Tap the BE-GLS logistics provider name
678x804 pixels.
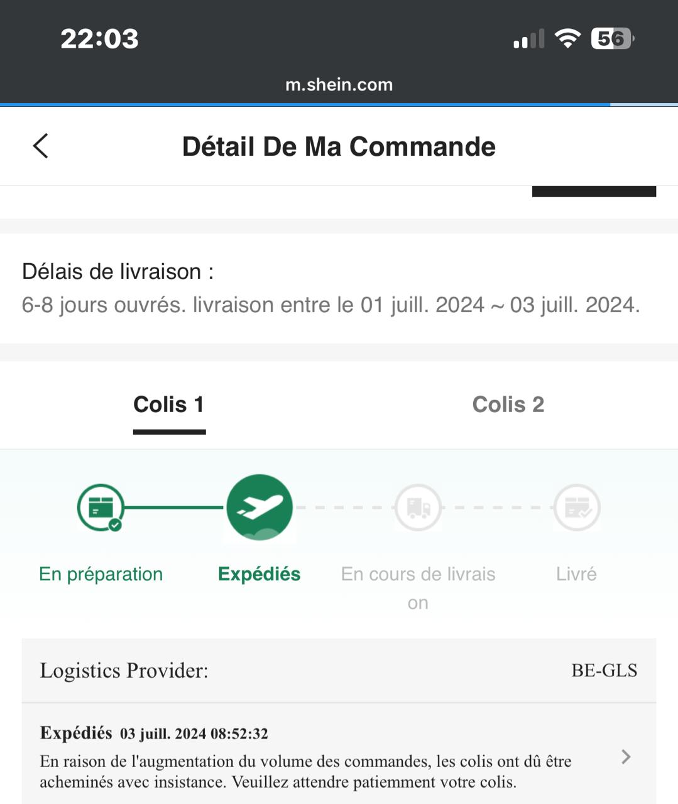(604, 670)
